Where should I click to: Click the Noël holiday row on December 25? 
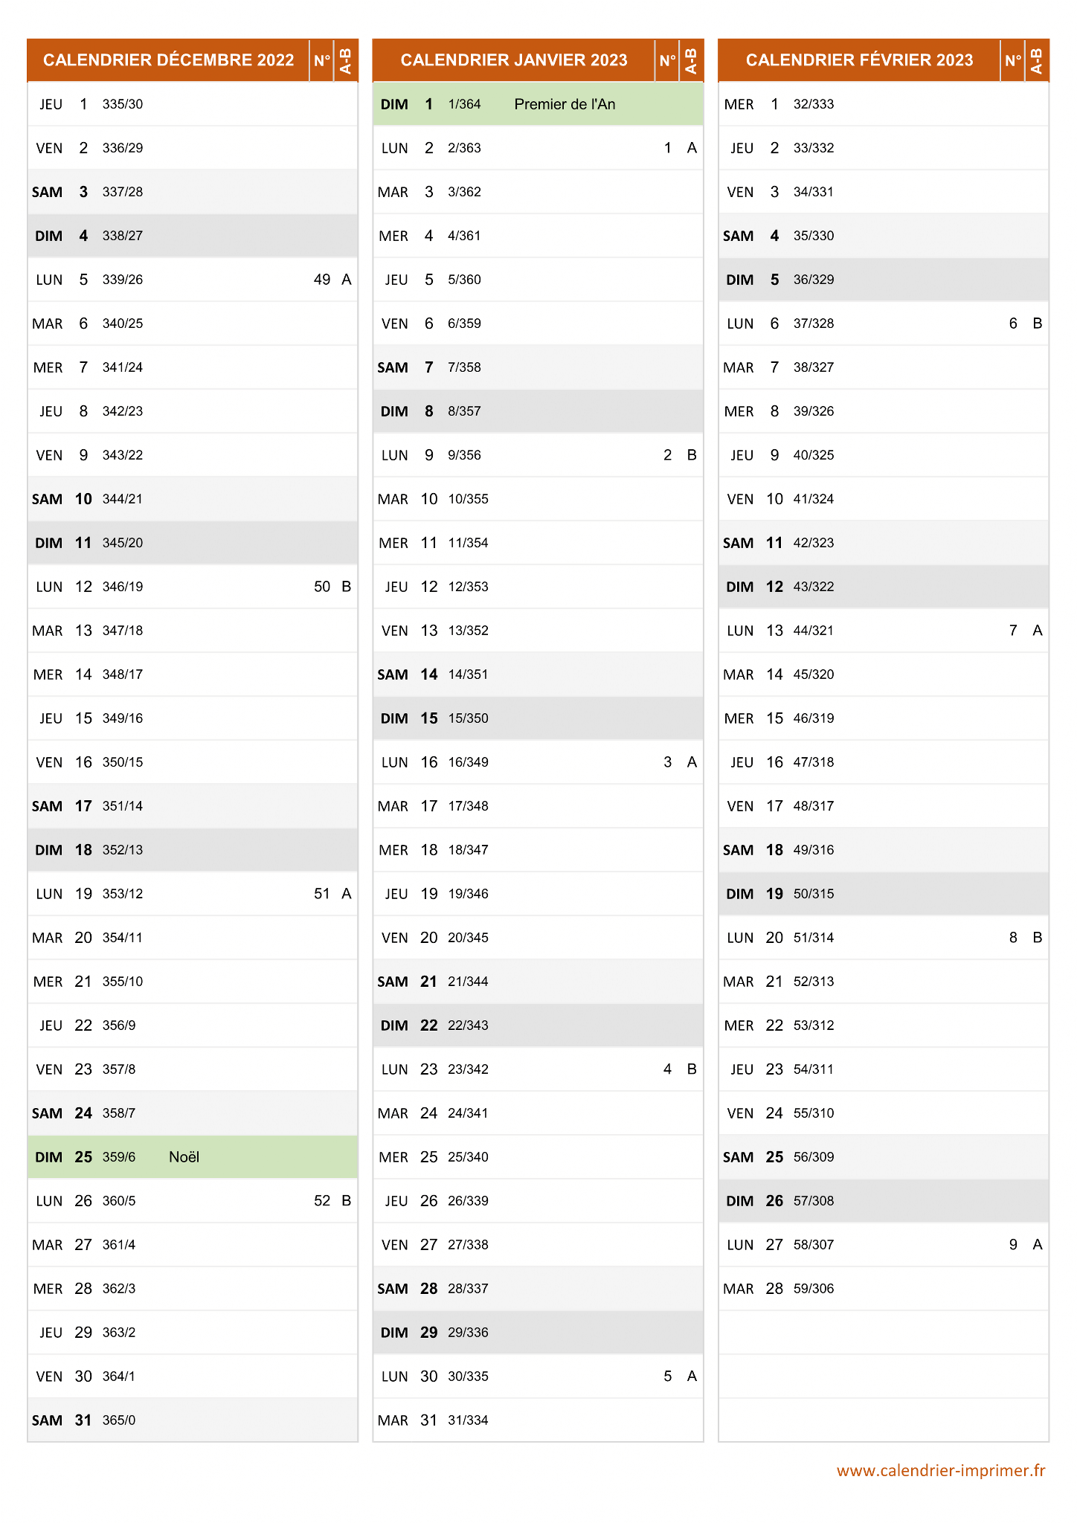193,1157
